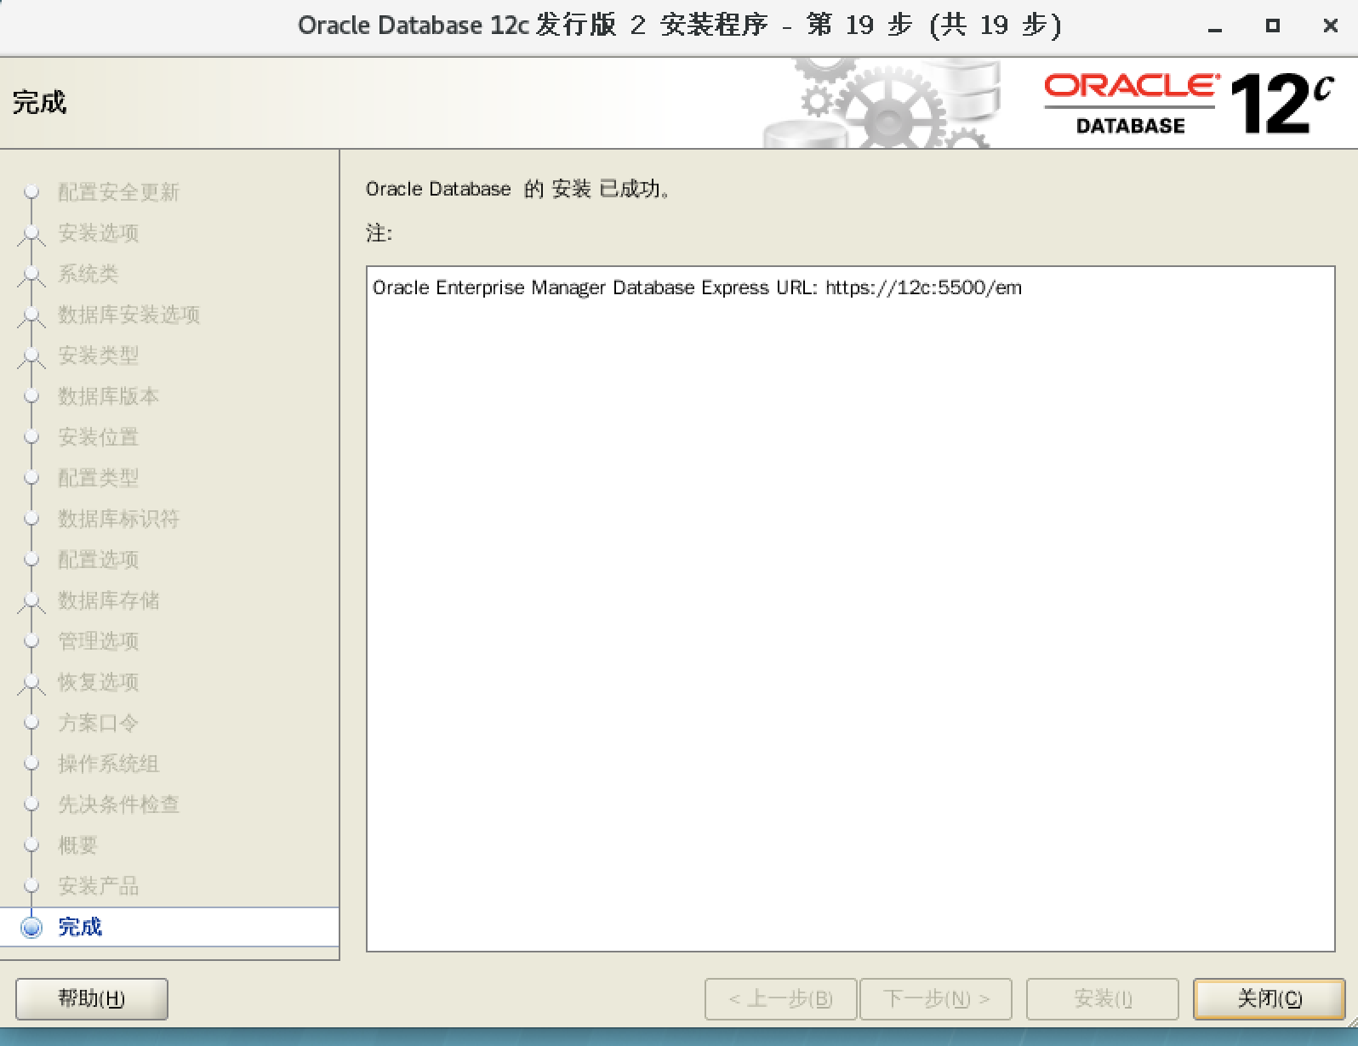Select the 配置类型 step
The height and width of the screenshot is (1046, 1358).
pos(98,478)
